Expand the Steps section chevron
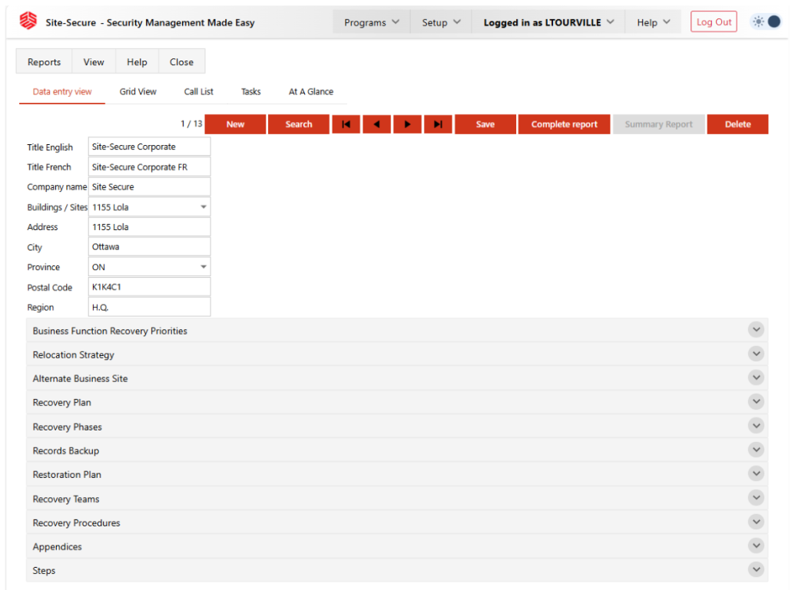This screenshot has width=795, height=590. click(756, 569)
